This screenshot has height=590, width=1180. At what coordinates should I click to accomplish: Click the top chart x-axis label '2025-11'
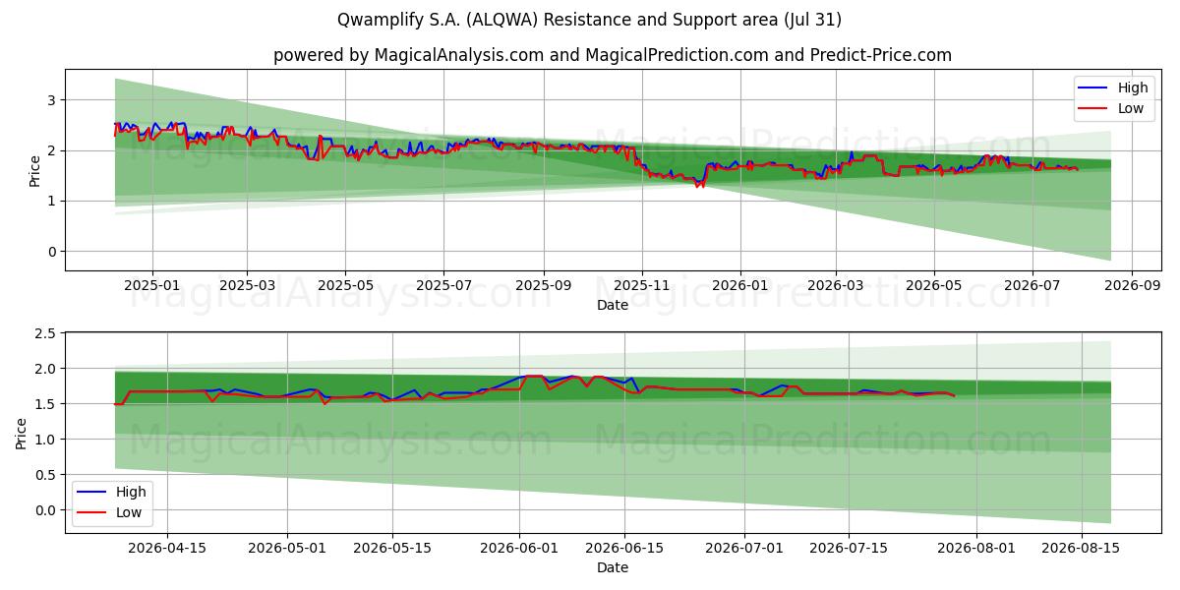tap(642, 286)
